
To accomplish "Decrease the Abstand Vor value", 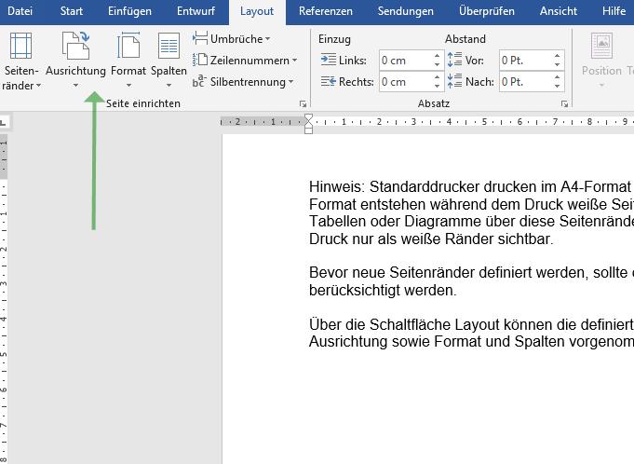I will (557, 65).
